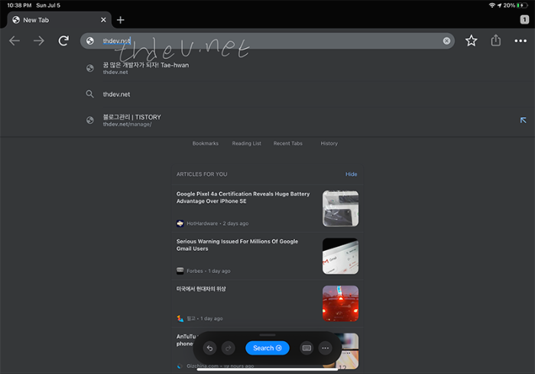Choose the thdev.net search suggestion
This screenshot has height=374, width=535.
[267, 94]
